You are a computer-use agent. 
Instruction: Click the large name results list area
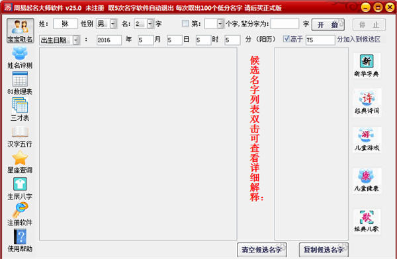point(138,143)
